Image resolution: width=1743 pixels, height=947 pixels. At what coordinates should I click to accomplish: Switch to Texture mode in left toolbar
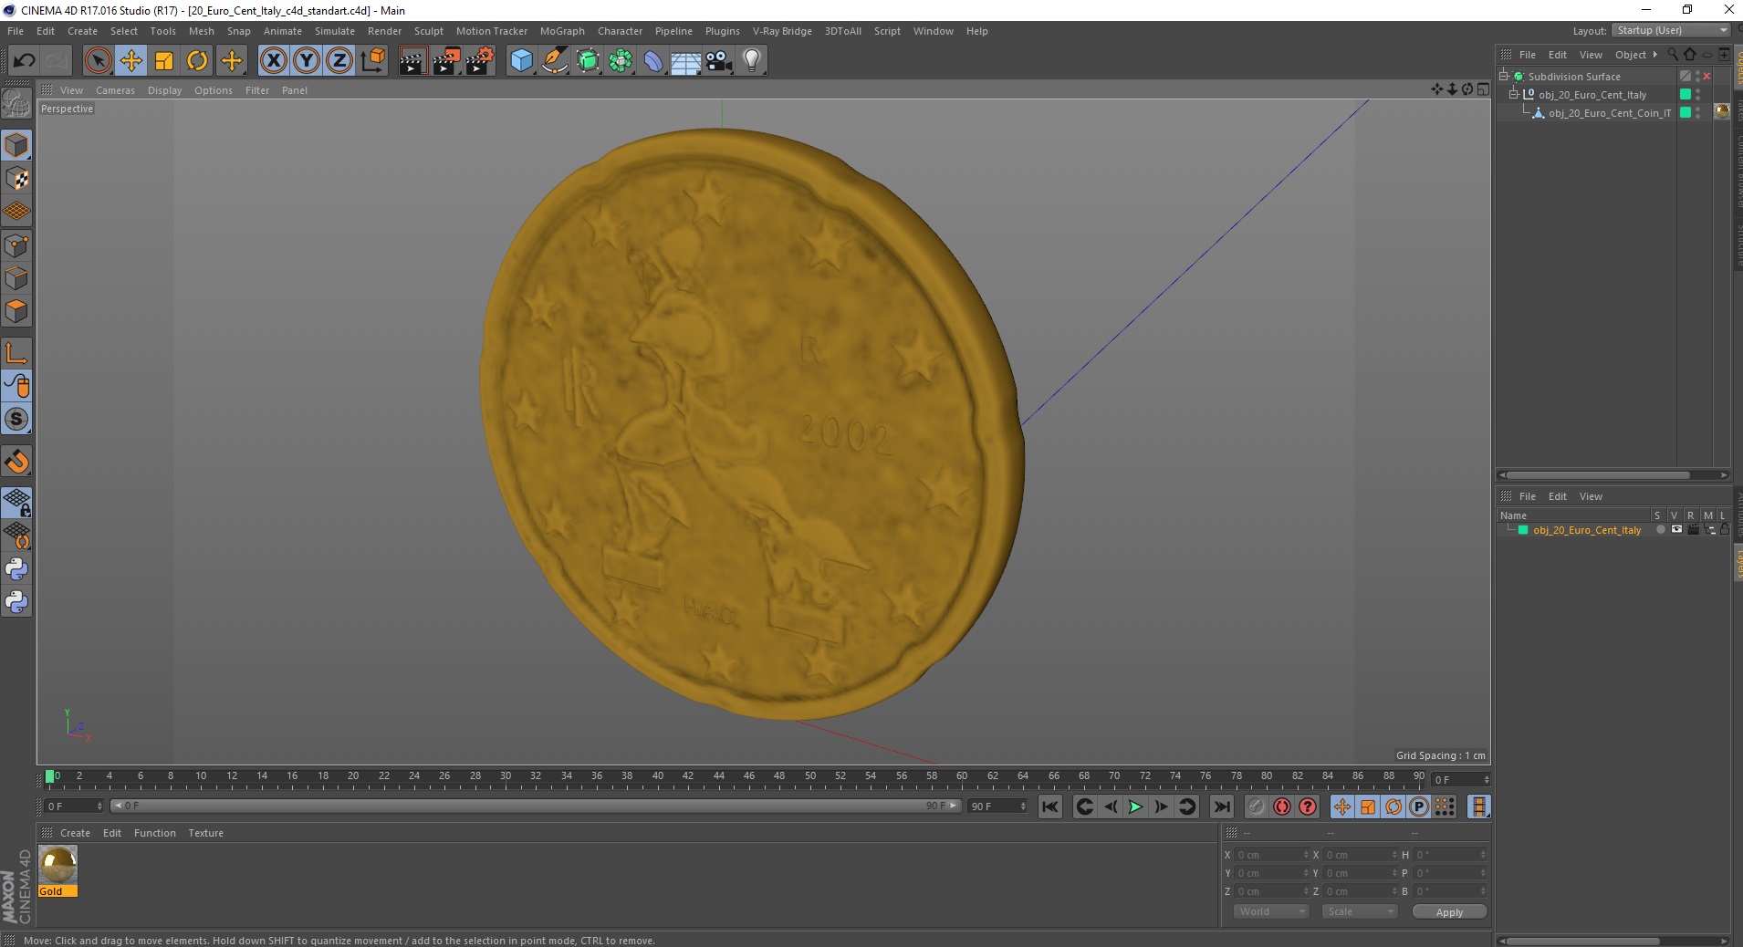[x=16, y=179]
